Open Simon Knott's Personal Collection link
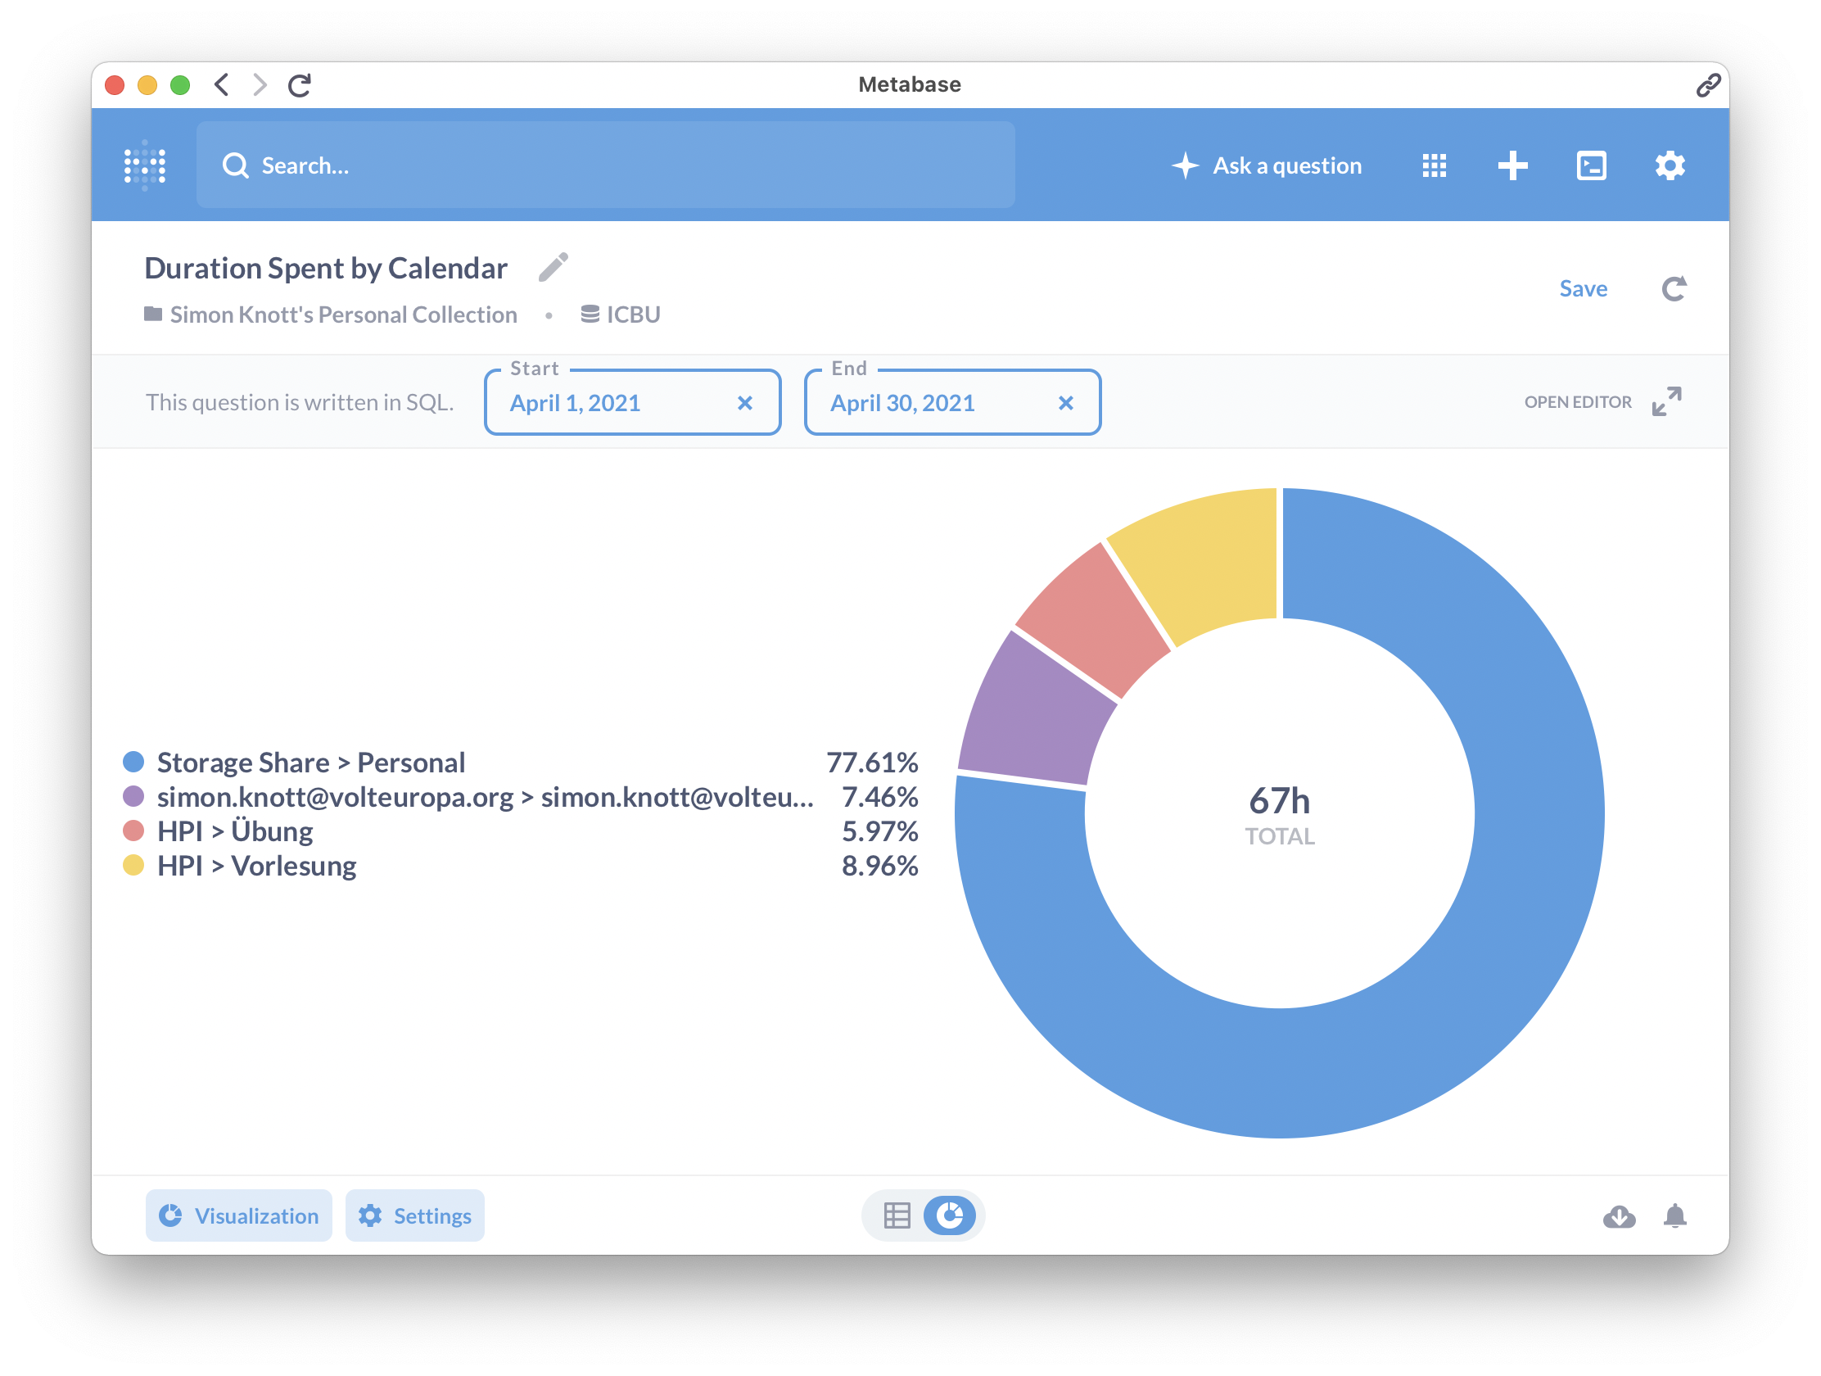The height and width of the screenshot is (1376, 1821). 342,315
